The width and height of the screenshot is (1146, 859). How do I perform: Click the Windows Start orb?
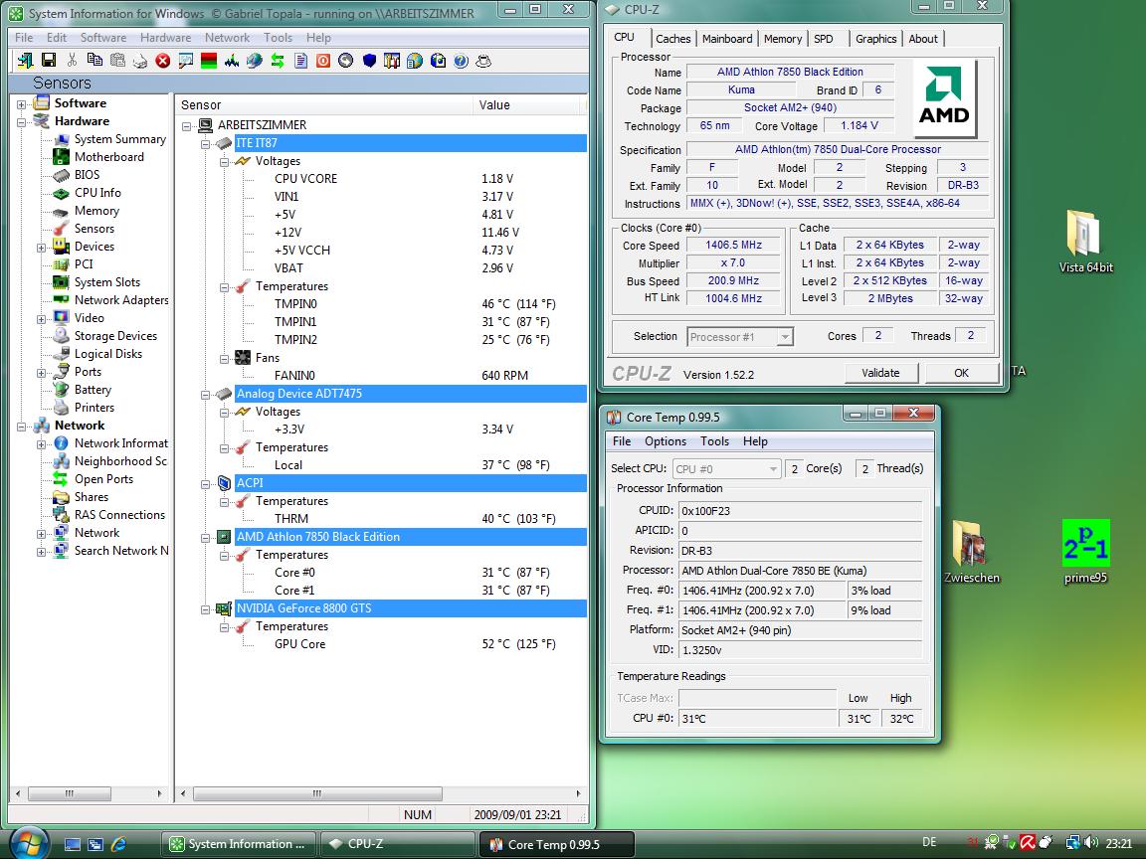(29, 842)
